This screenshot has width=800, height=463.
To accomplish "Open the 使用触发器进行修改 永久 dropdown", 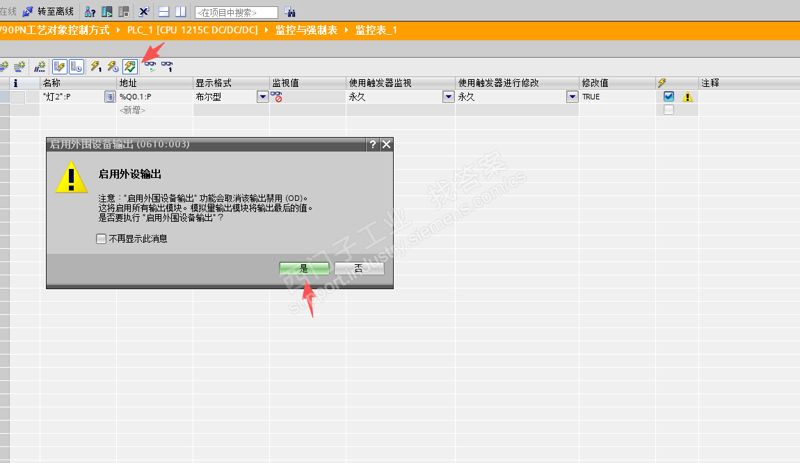I will pos(573,97).
